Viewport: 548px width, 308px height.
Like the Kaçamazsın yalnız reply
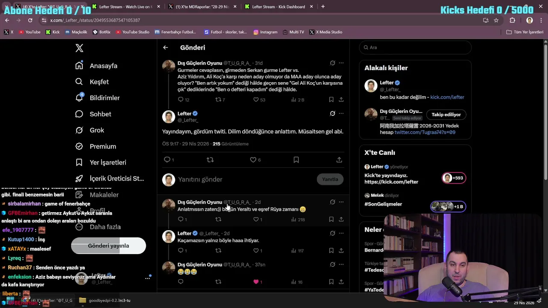click(x=256, y=251)
